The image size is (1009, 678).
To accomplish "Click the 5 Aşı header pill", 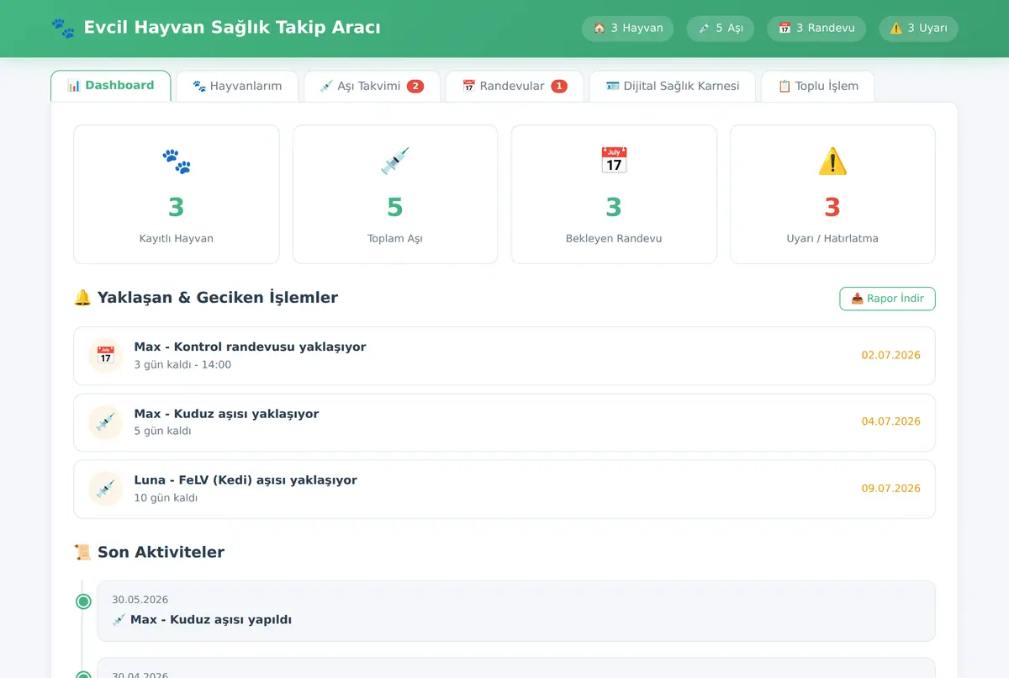I will (x=721, y=28).
